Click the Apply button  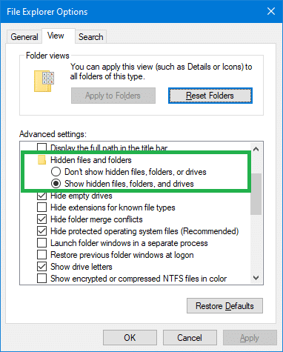(250, 338)
